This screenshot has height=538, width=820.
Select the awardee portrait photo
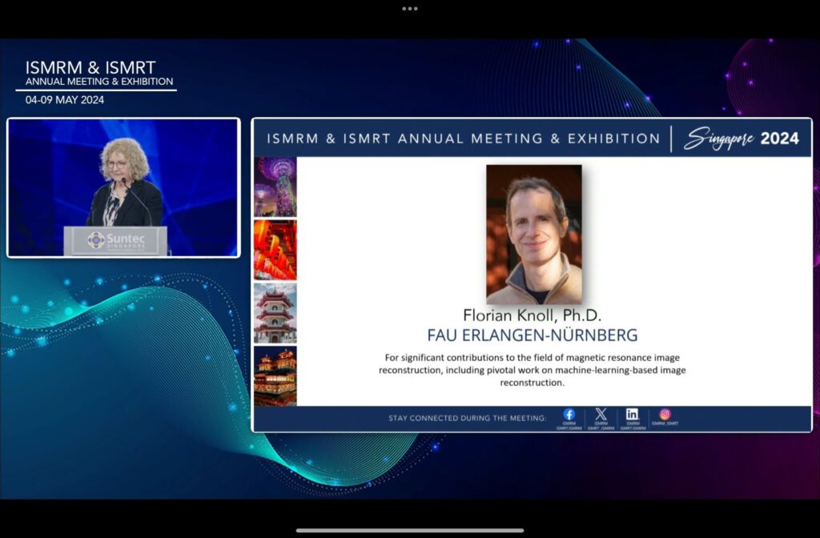[534, 235]
